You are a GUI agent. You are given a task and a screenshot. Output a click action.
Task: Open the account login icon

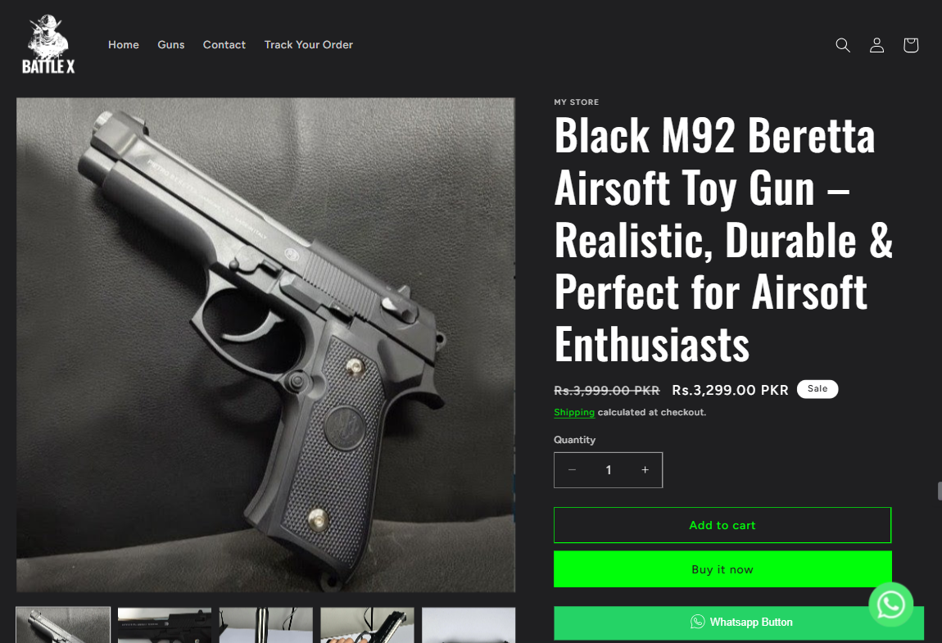(x=876, y=45)
